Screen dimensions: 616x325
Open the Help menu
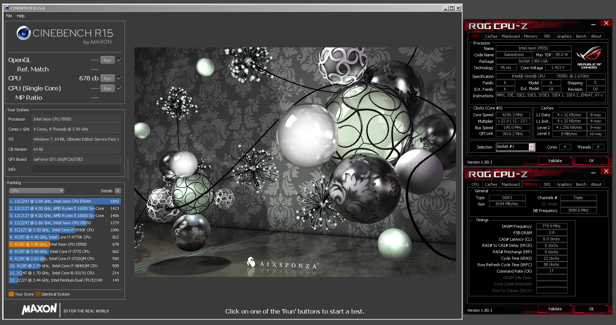(21, 16)
